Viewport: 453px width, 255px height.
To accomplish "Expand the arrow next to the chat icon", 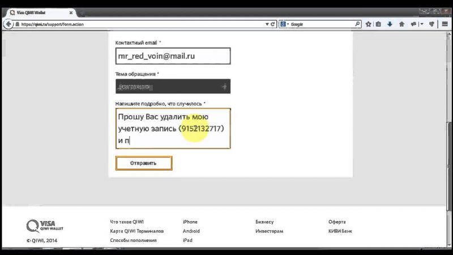I will 422,24.
